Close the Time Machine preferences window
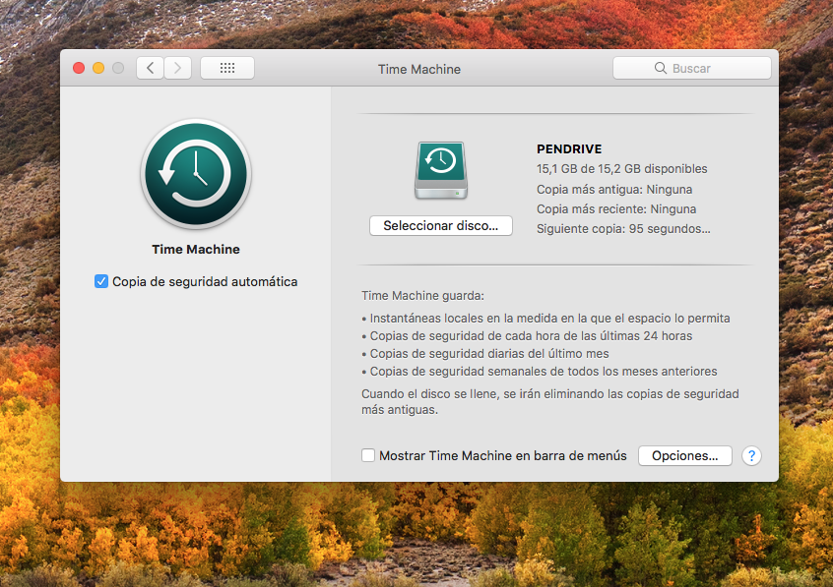The width and height of the screenshot is (833, 587). [79, 68]
